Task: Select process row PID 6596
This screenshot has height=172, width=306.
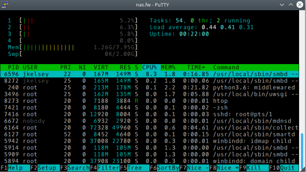Action: [x=150, y=74]
